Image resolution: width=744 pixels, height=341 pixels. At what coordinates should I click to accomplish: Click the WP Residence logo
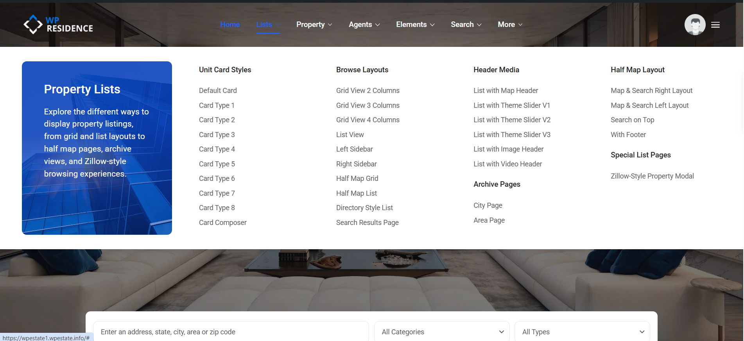pyautogui.click(x=58, y=25)
